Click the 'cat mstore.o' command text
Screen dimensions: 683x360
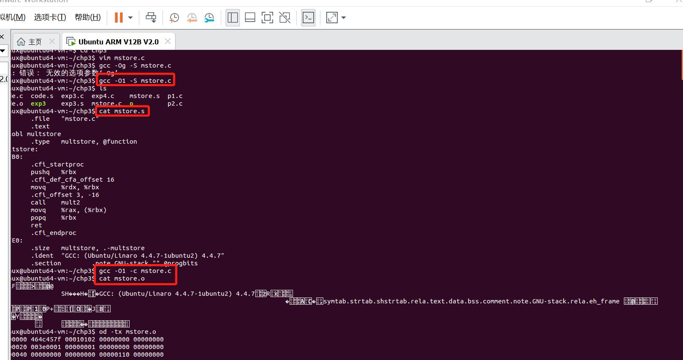point(122,278)
